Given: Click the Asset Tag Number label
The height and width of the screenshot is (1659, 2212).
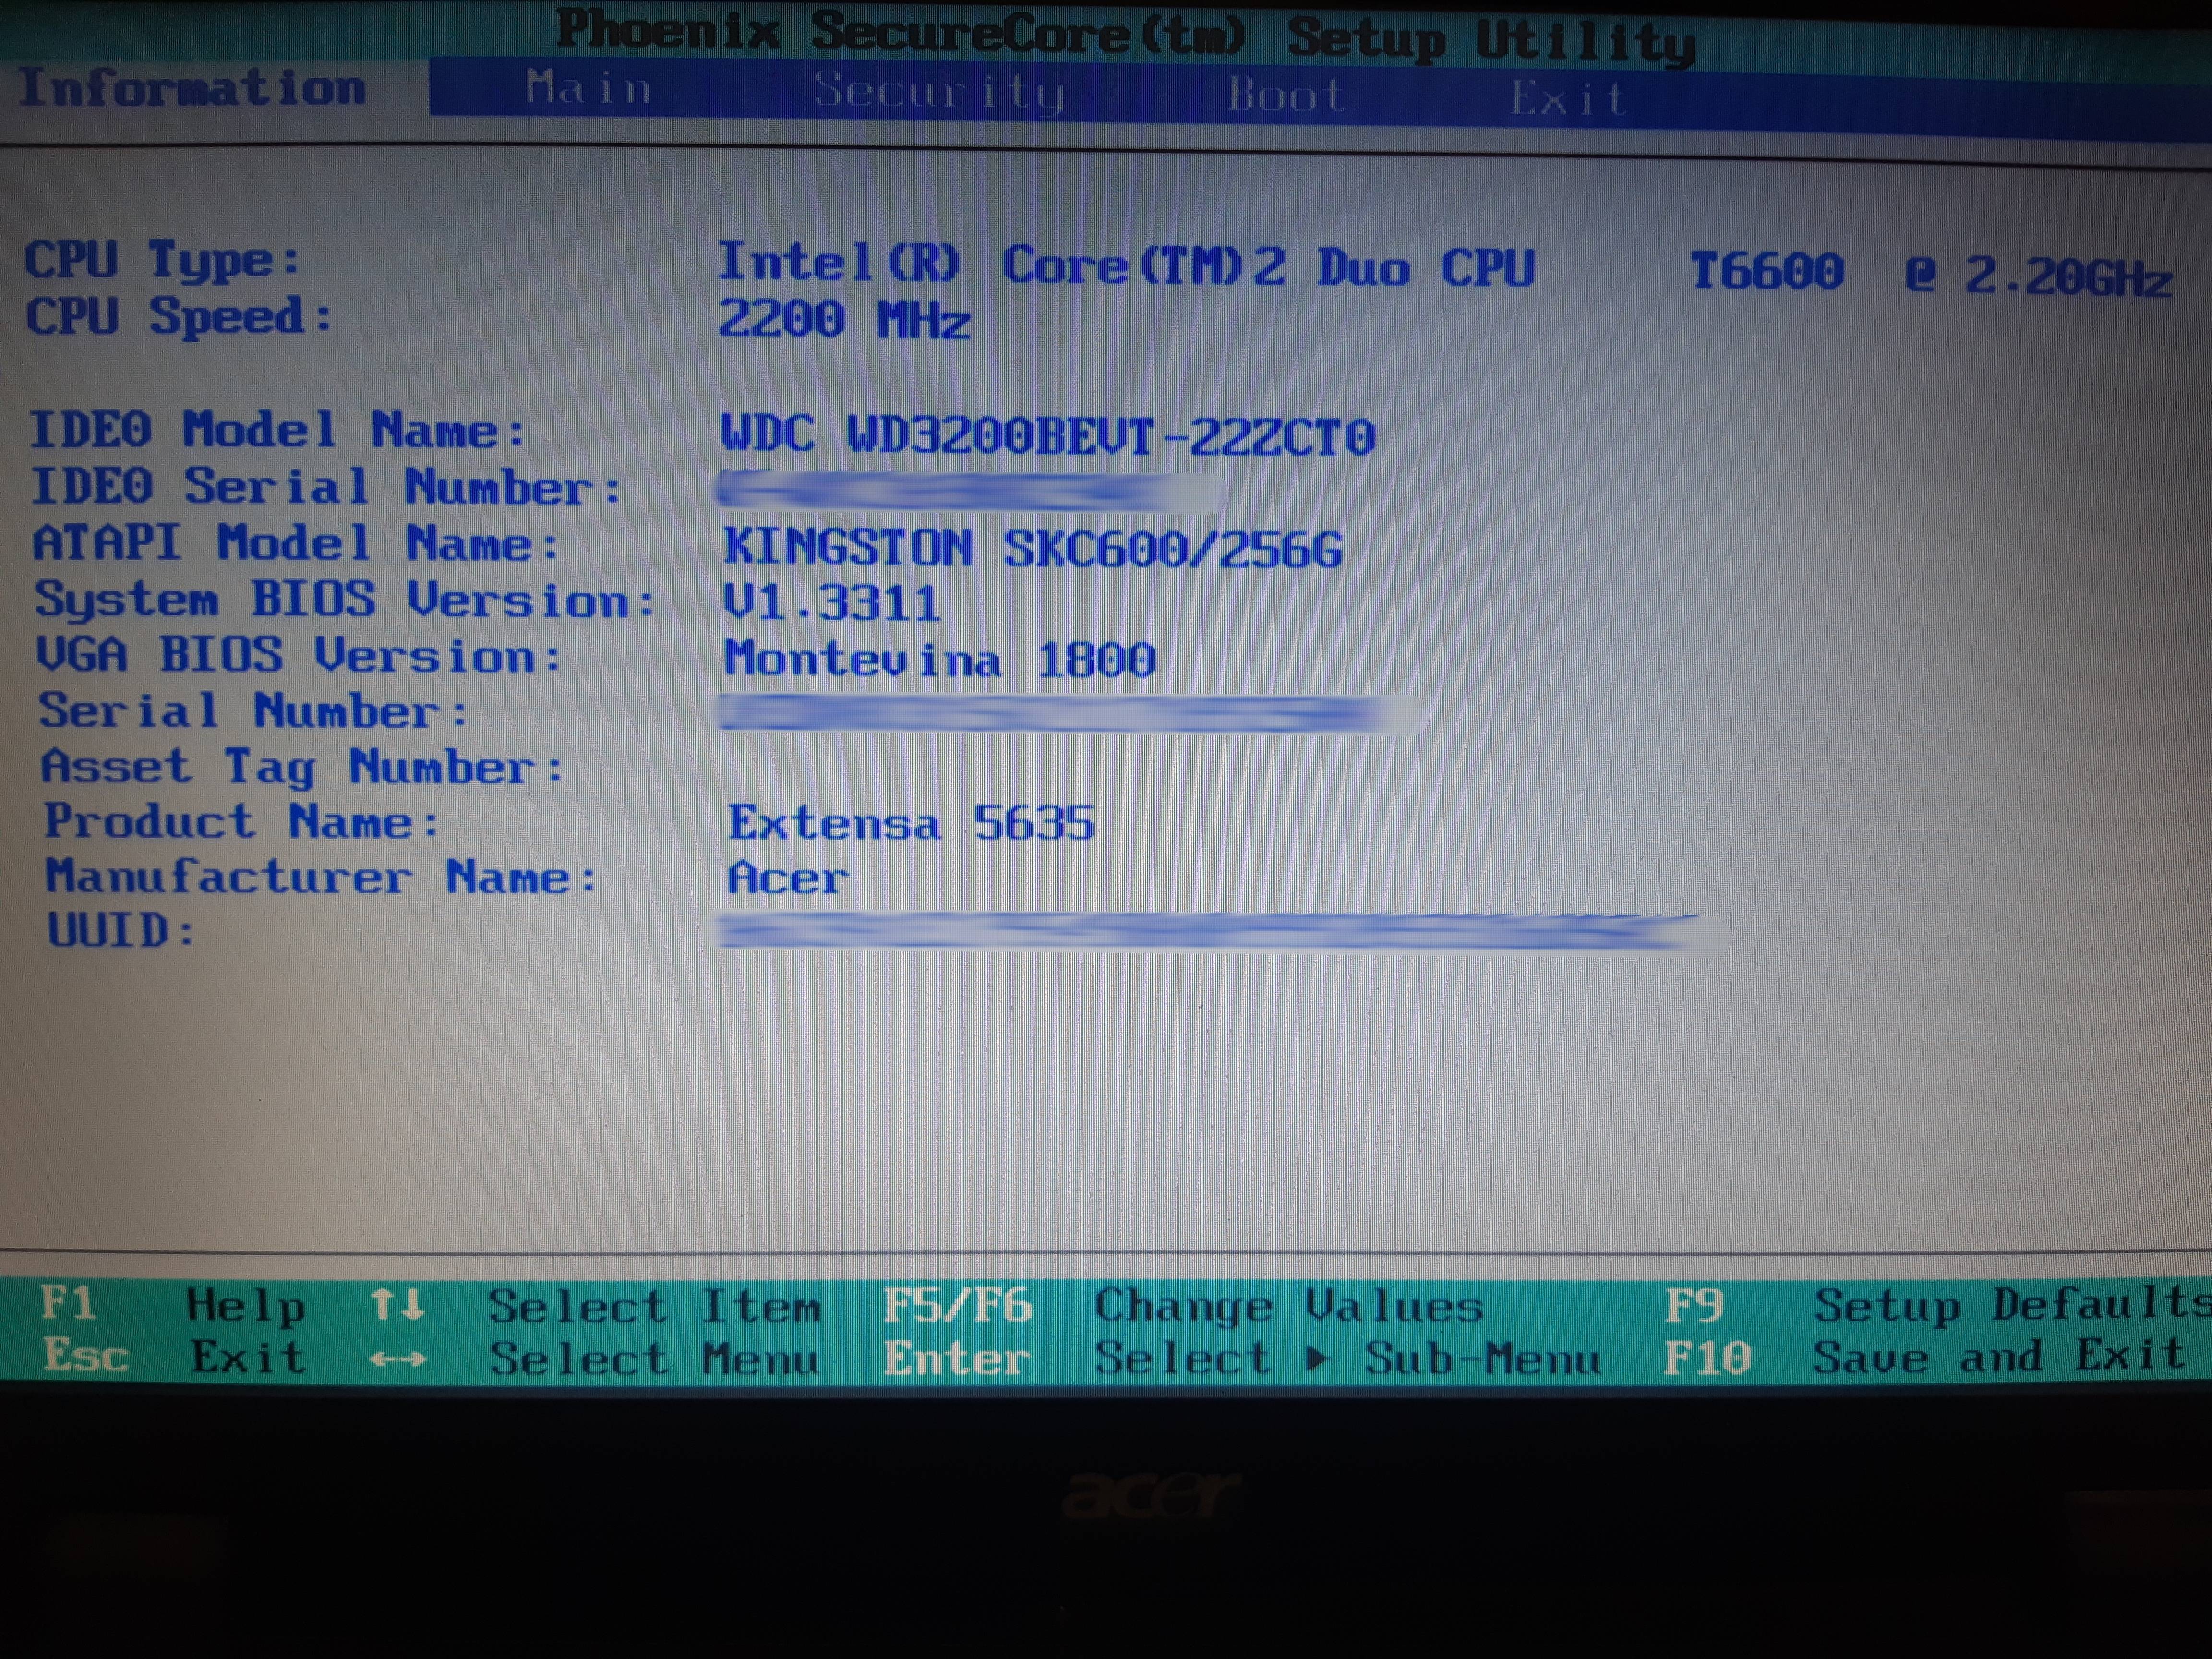Looking at the screenshot, I should point(303,767).
